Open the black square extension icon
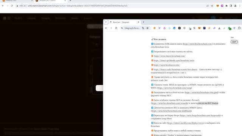This screenshot has width=242, height=136. pyautogui.click(x=179, y=28)
